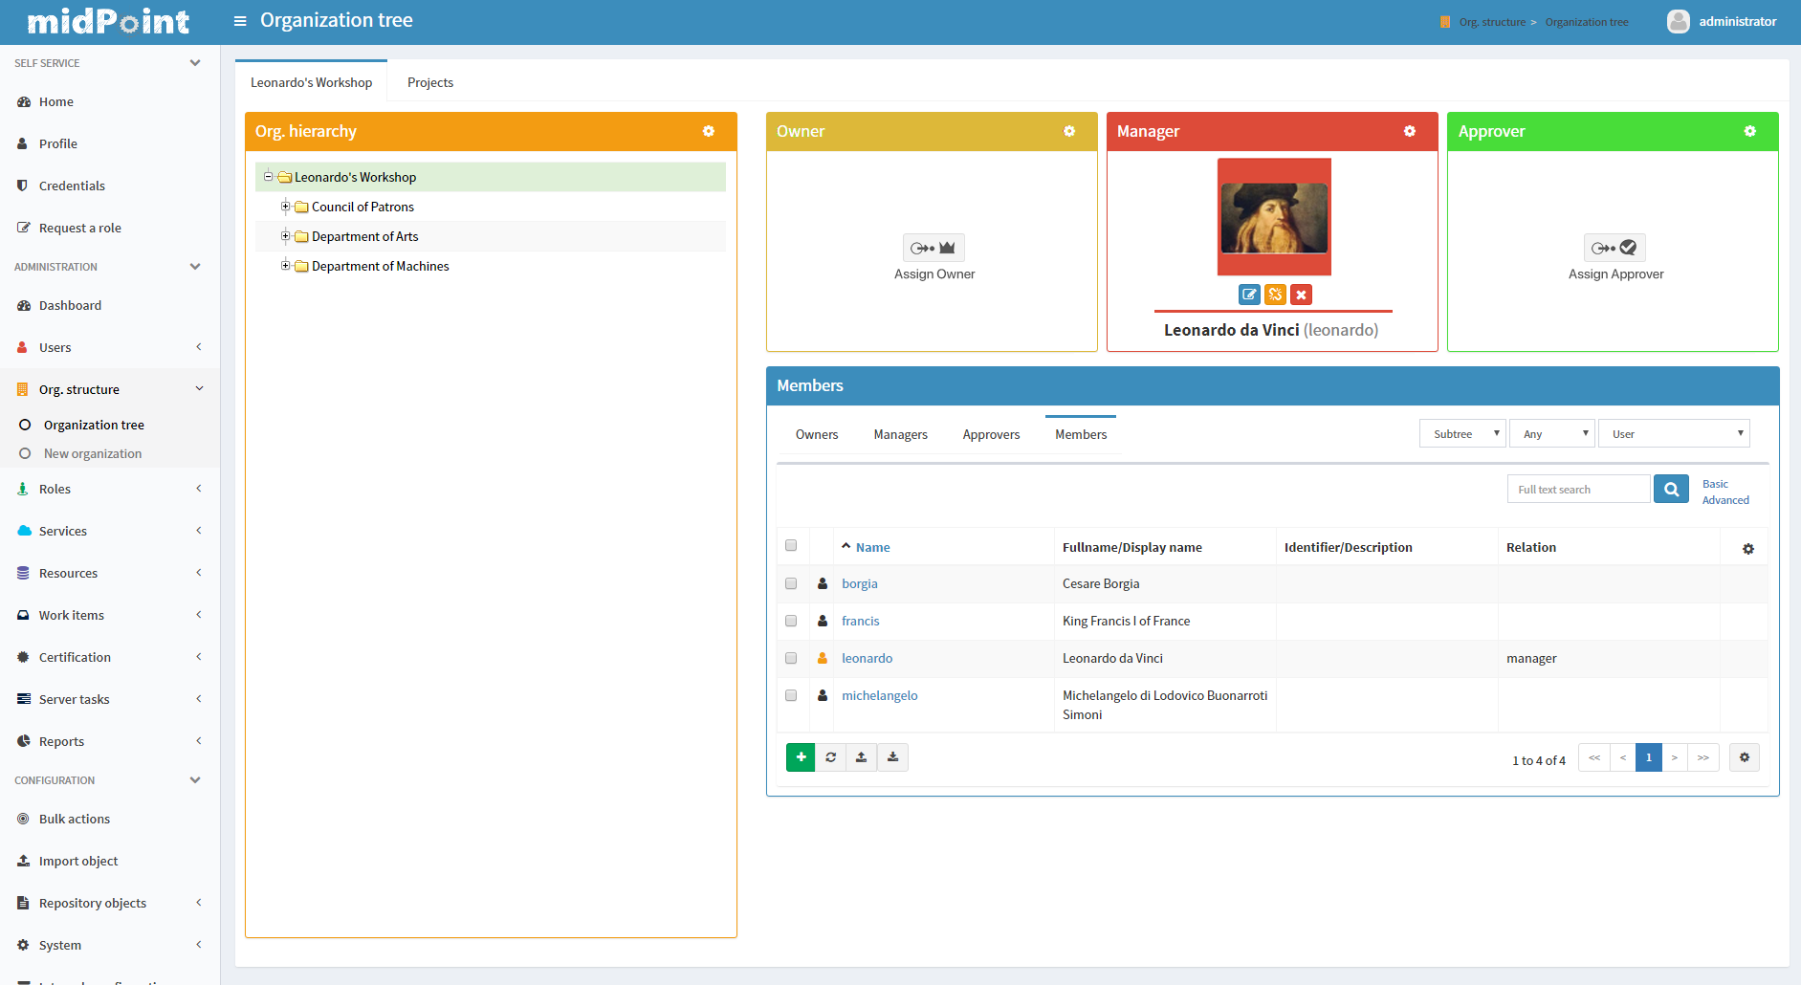Tick the checkbox for leonardo
This screenshot has height=985, width=1801.
(x=791, y=658)
